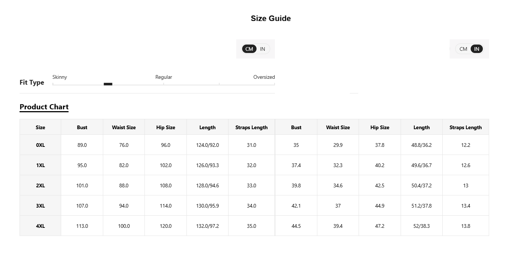Click the 39.8 inch bust value

coord(296,185)
